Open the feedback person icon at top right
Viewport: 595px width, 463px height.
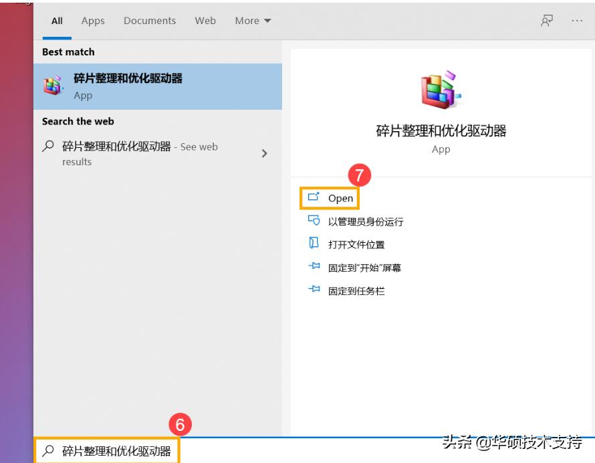click(547, 21)
